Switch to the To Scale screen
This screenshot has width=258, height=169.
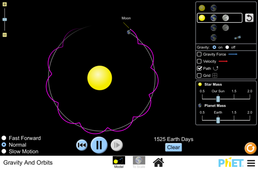tap(139, 162)
